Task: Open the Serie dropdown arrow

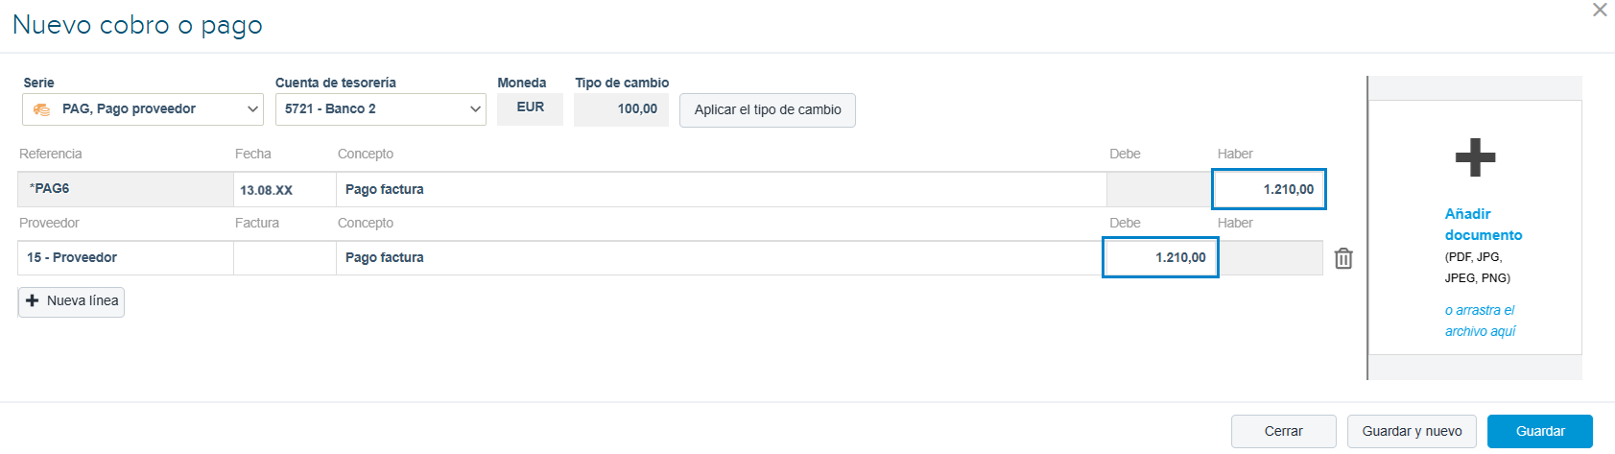Action: click(253, 109)
